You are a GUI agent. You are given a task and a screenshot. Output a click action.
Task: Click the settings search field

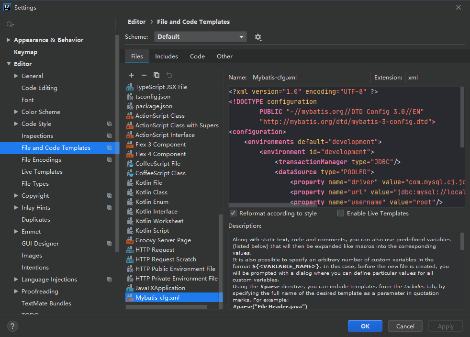[60, 24]
